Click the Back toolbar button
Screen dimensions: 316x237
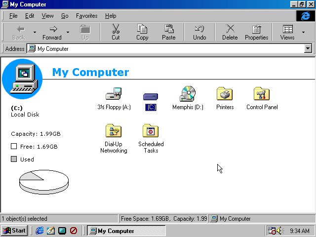tap(19, 32)
